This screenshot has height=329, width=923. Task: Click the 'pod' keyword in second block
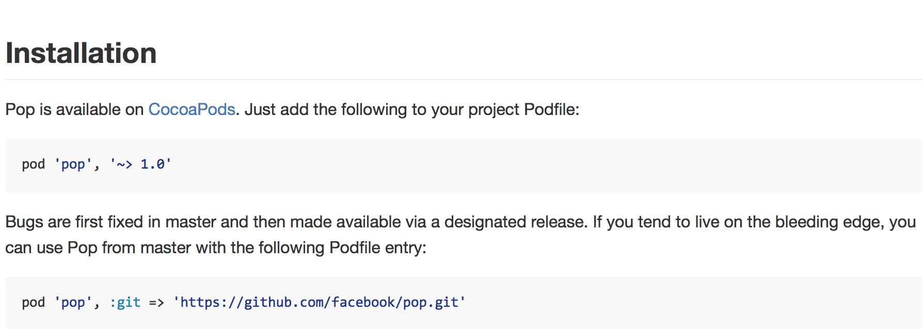pos(34,303)
